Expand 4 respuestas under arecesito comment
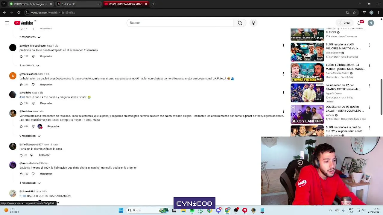The width and height of the screenshot is (383, 215). 30,183
